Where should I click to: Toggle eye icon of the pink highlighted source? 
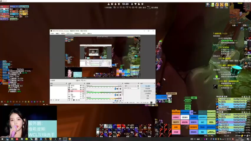pyautogui.click(x=81, y=91)
